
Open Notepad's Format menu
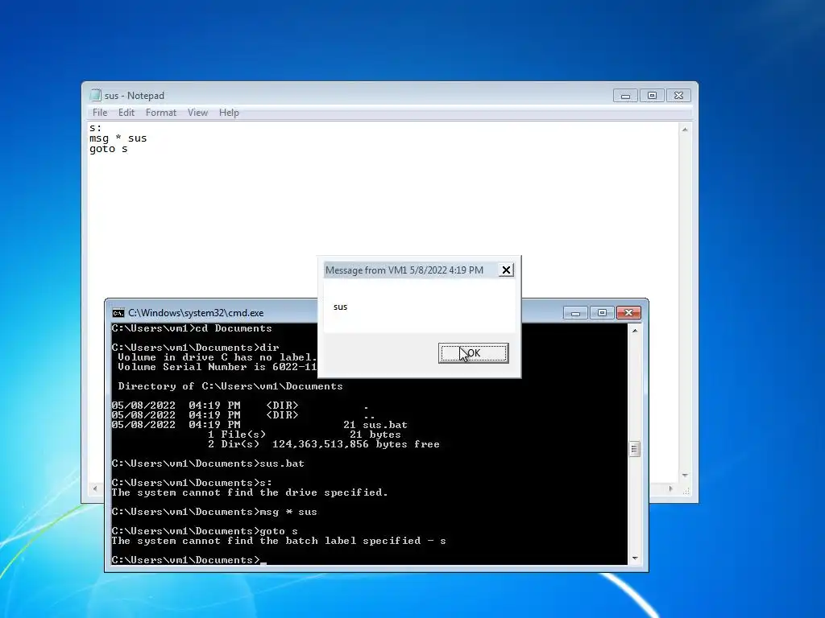tap(161, 113)
